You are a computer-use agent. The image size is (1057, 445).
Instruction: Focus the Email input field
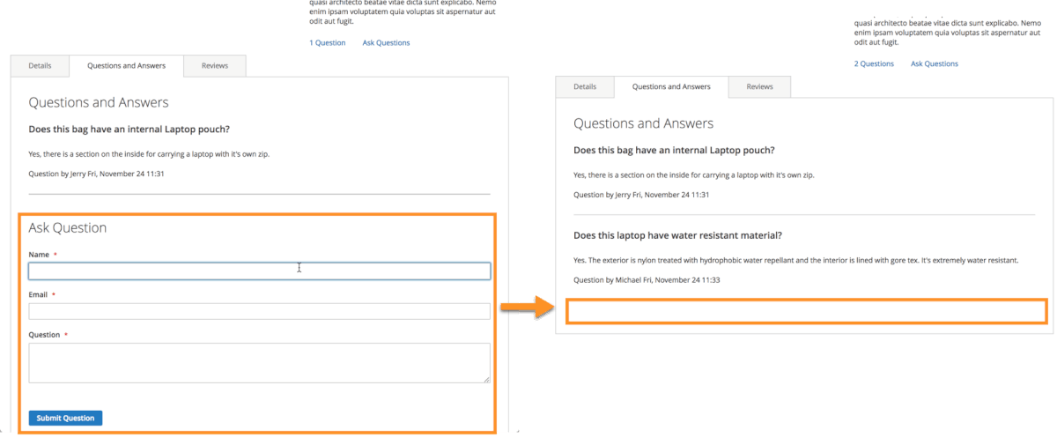[259, 311]
